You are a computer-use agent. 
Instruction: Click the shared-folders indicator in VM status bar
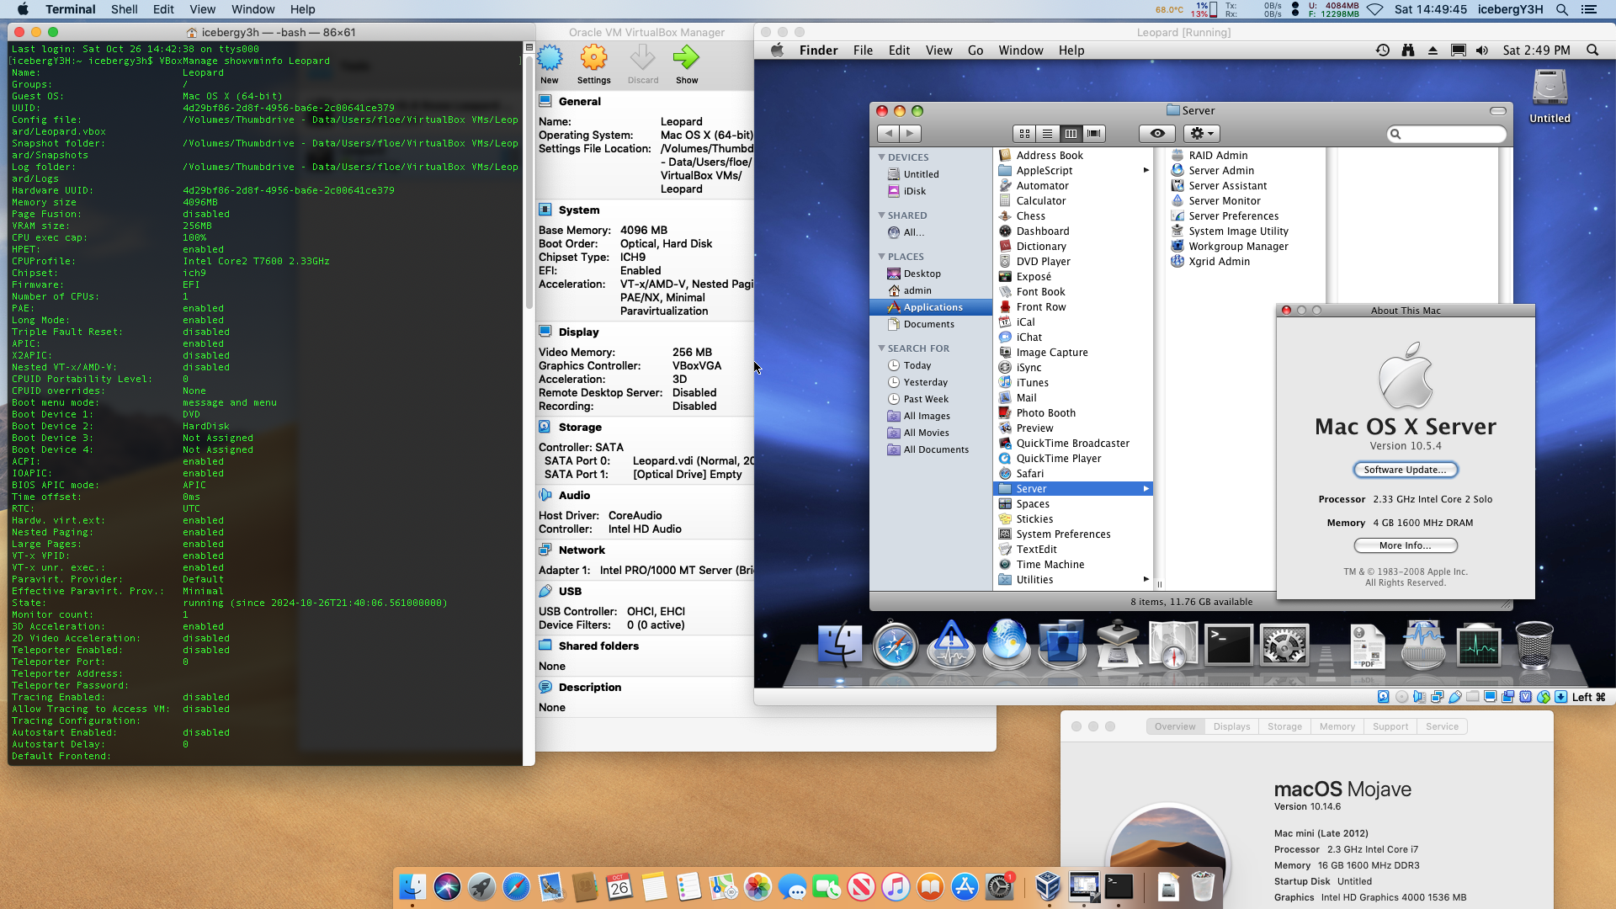[1472, 697]
